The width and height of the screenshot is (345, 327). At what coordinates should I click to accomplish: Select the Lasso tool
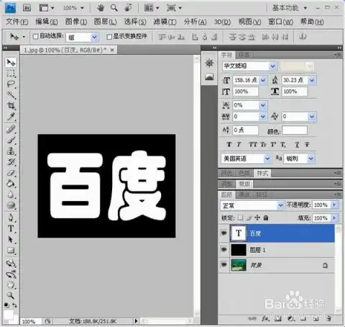point(11,84)
